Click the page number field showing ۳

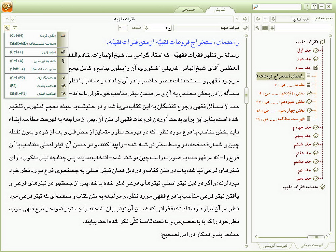pos(123,28)
